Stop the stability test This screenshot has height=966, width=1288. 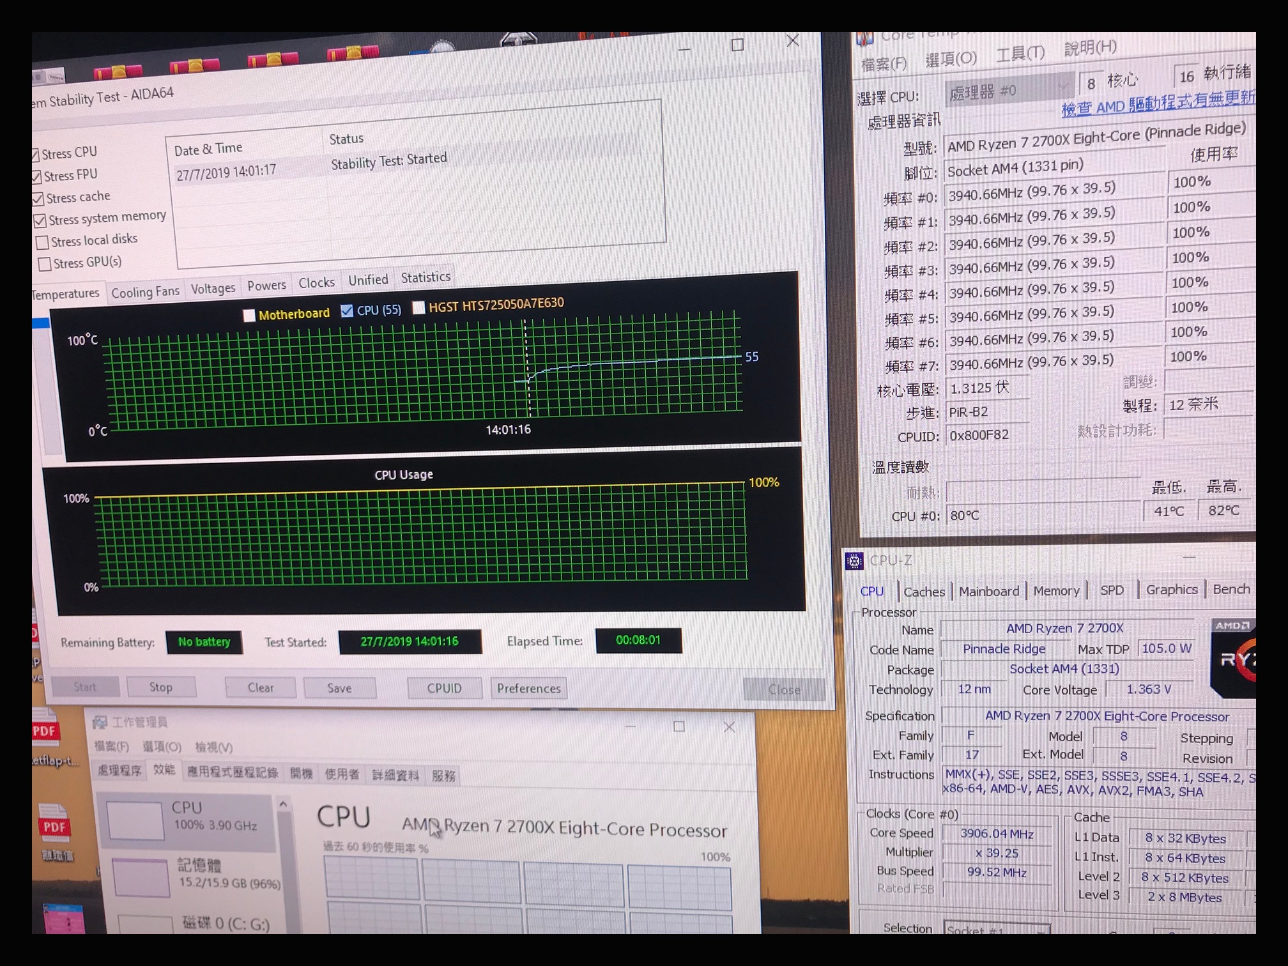[161, 687]
